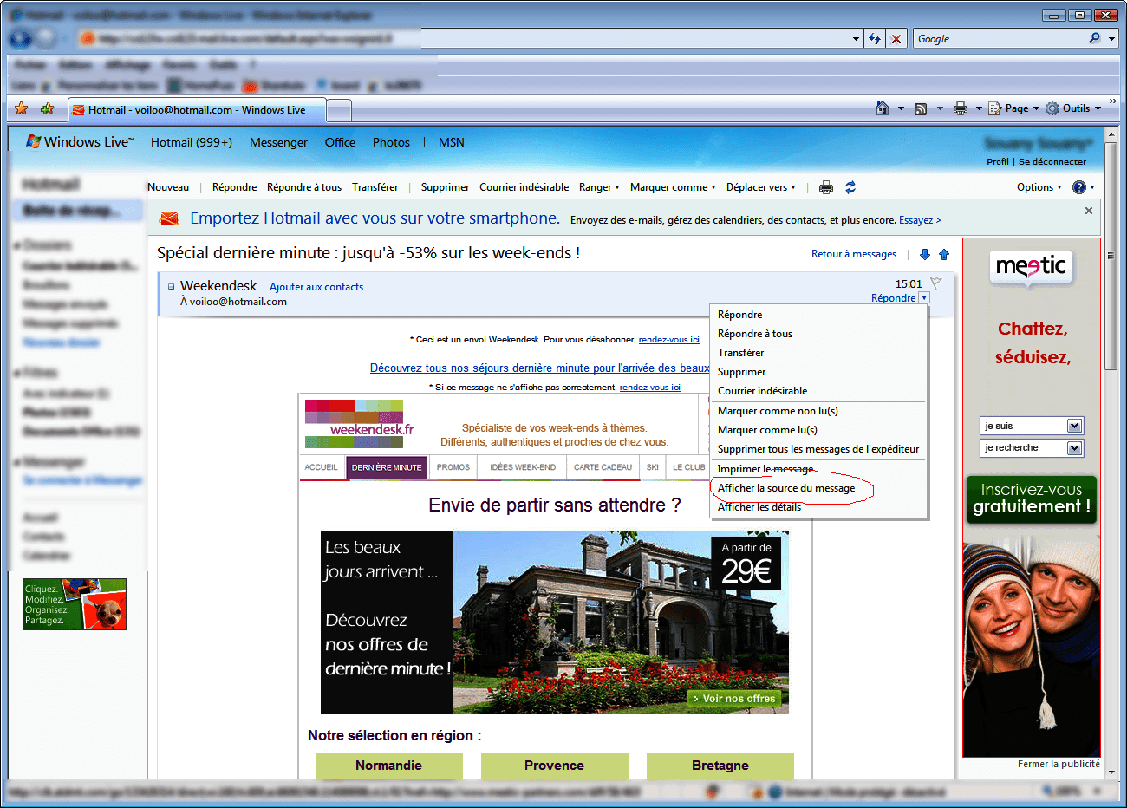1127x808 pixels.
Task: Click the Voir nos offres button
Action: [x=735, y=699]
